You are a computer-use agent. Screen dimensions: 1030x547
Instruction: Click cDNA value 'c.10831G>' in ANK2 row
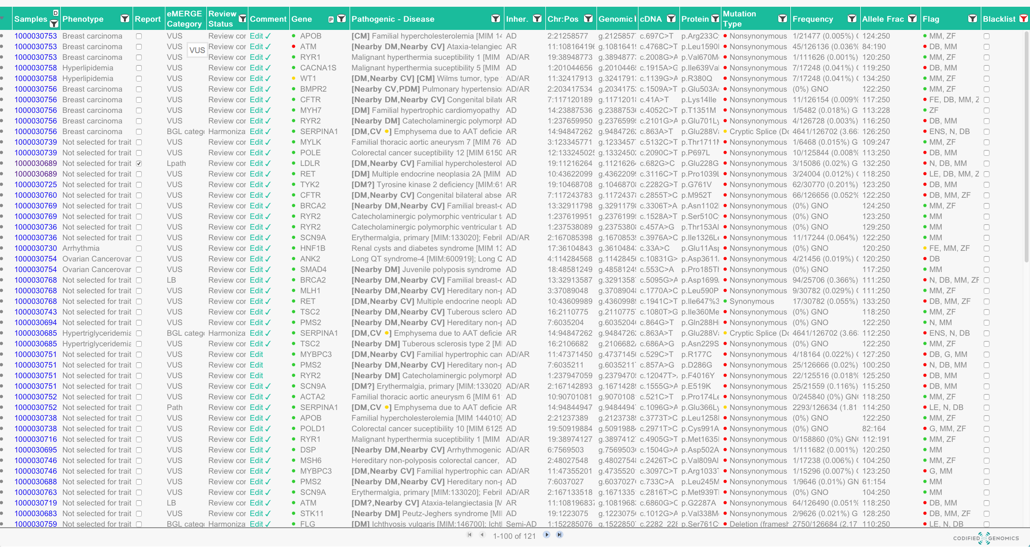pyautogui.click(x=658, y=259)
